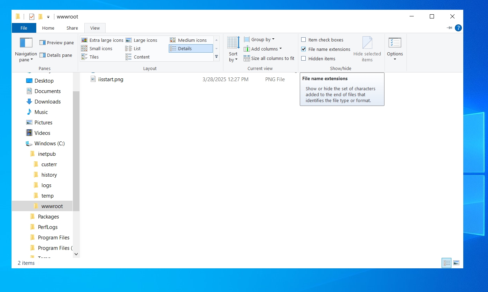488x292 pixels.
Task: Enable Item check boxes
Action: click(304, 40)
